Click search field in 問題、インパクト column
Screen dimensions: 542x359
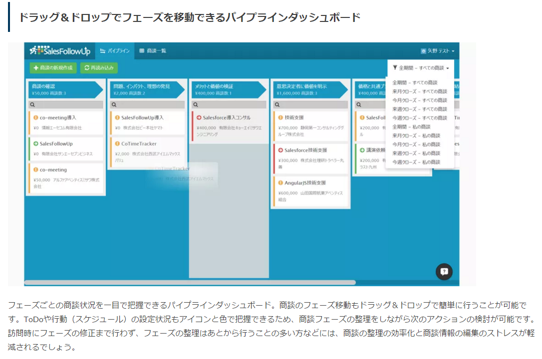[x=147, y=105]
